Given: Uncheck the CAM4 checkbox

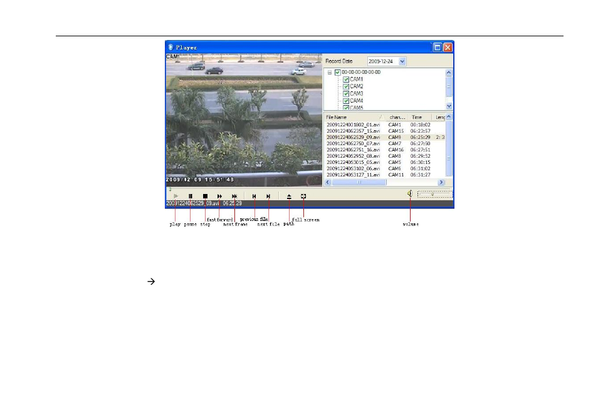Looking at the screenshot, I should click(346, 101).
